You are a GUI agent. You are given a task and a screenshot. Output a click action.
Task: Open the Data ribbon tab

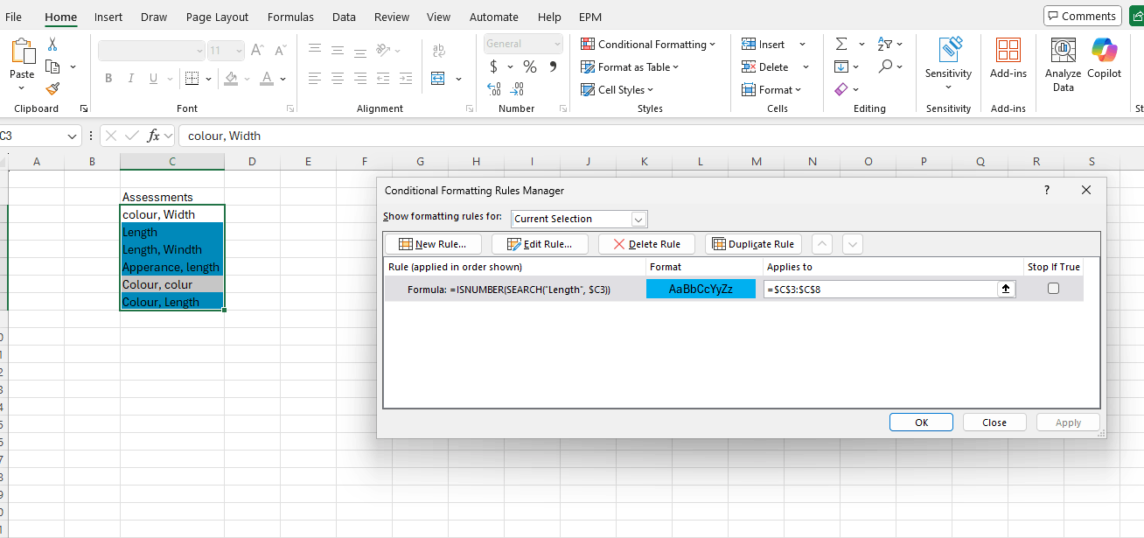(344, 17)
